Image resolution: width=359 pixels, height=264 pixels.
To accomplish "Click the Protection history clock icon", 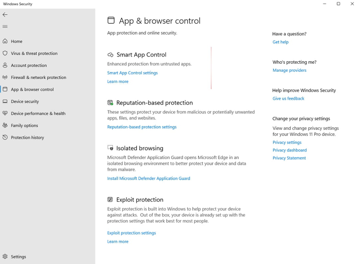I will click(x=5, y=137).
